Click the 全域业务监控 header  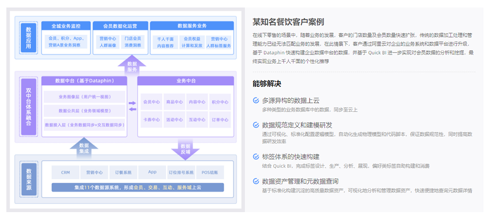(66, 25)
